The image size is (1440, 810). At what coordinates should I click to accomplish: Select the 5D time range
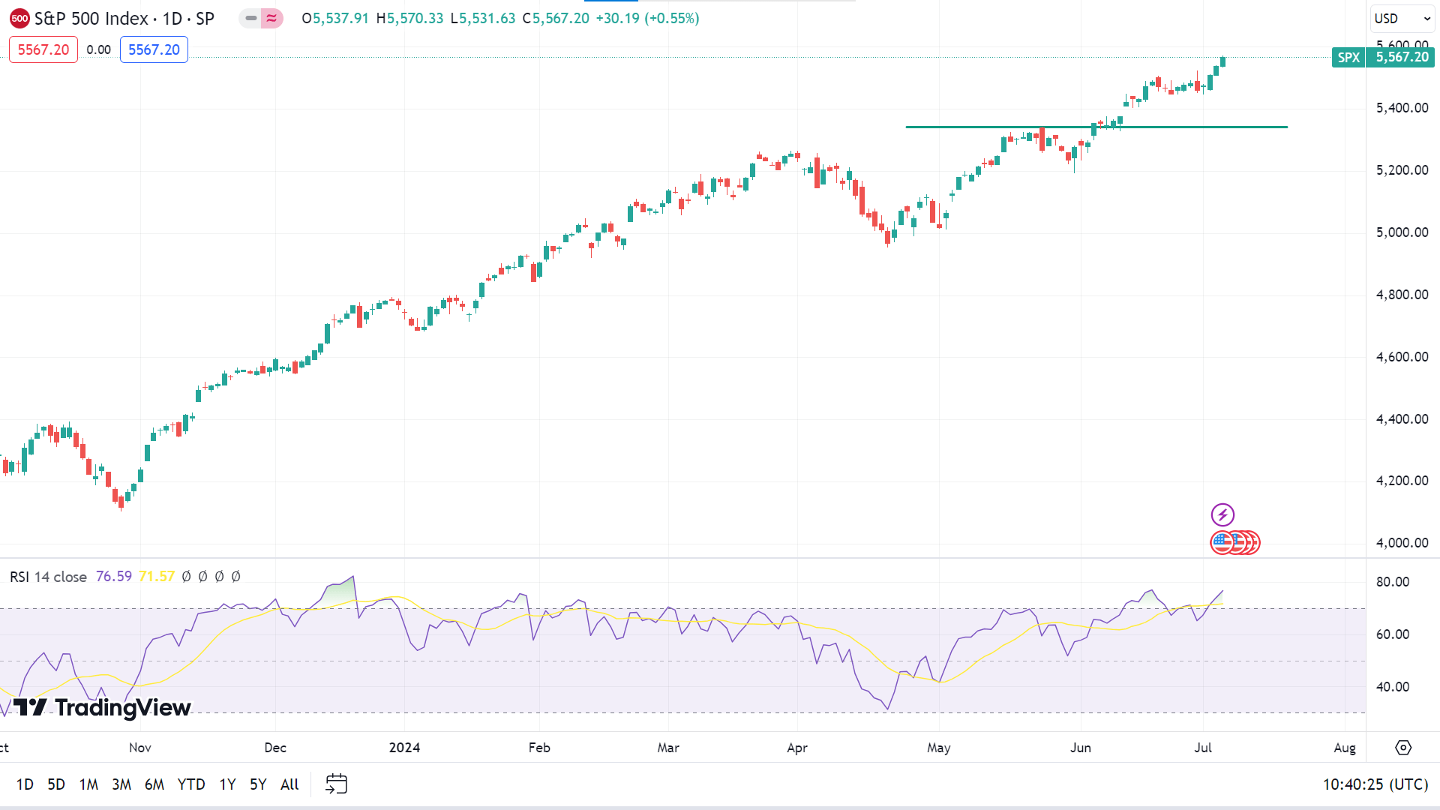pos(56,784)
